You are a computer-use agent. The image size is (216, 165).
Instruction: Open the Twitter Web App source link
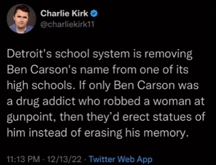[121, 159]
